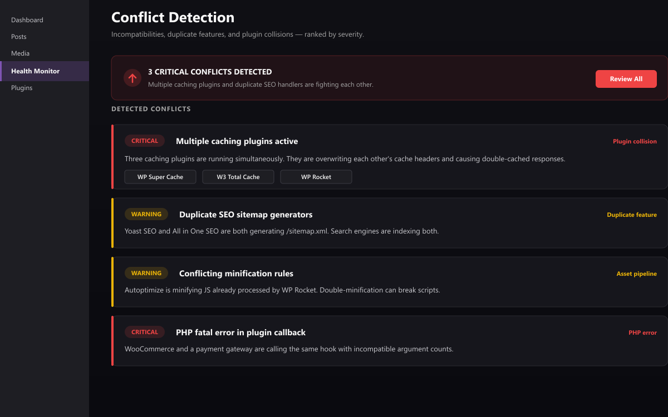668x417 pixels.
Task: Click the red alert arrow icon
Action: coord(132,78)
